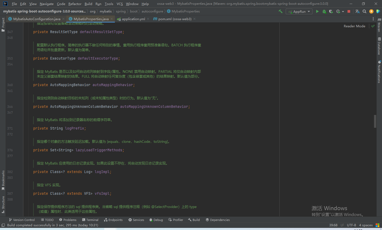
Task: Stop the running process with red square
Action: 349,11
